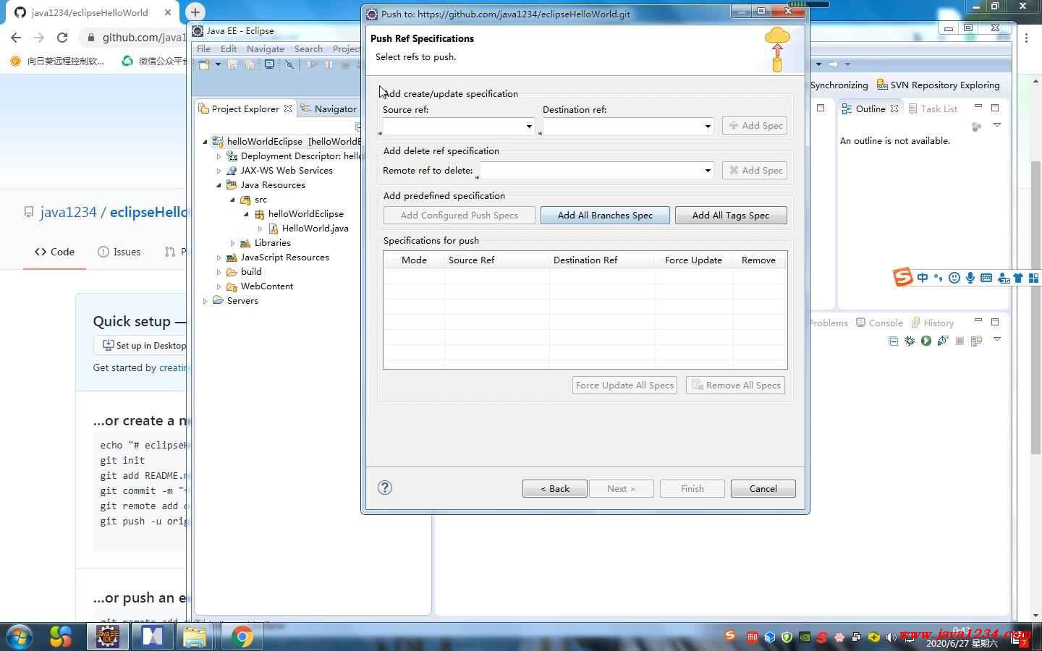This screenshot has height=651, width=1042.
Task: Click the Sogou soft keyboard icon
Action: coord(986,278)
